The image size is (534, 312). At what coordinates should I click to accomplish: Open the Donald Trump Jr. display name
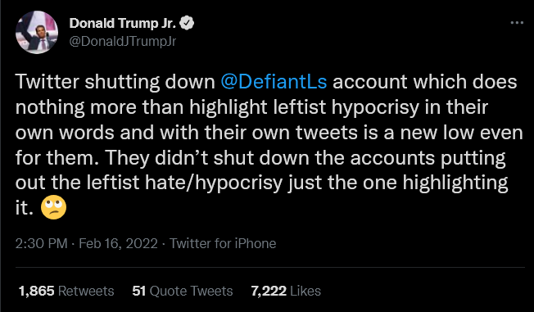click(123, 23)
